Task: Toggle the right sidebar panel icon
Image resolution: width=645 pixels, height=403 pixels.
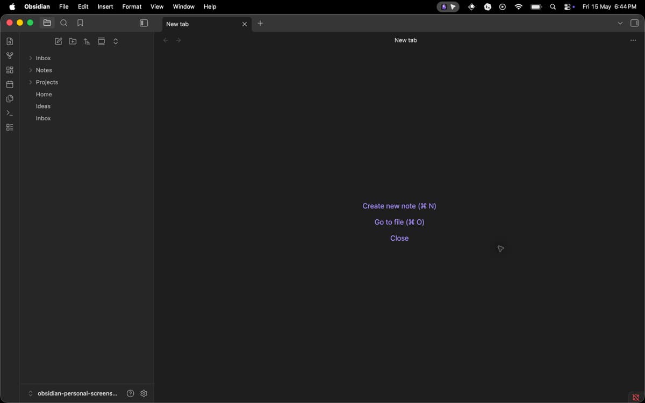Action: pos(634,23)
